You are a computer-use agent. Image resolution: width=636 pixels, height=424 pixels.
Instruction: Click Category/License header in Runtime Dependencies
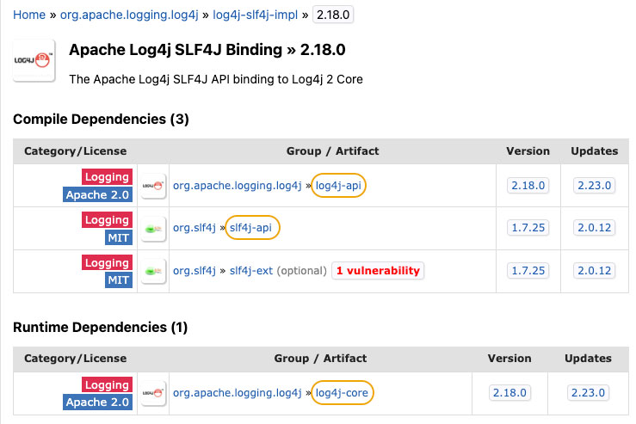(x=76, y=359)
